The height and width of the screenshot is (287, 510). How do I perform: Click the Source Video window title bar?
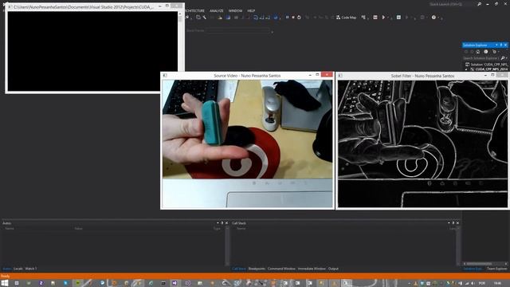247,76
